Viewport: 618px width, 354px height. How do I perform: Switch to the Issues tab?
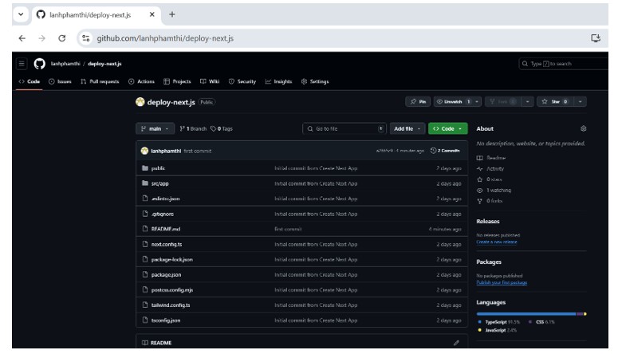pyautogui.click(x=60, y=81)
